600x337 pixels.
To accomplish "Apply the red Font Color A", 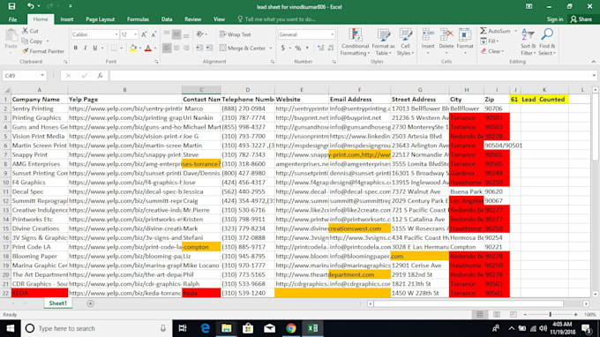I will coord(148,49).
